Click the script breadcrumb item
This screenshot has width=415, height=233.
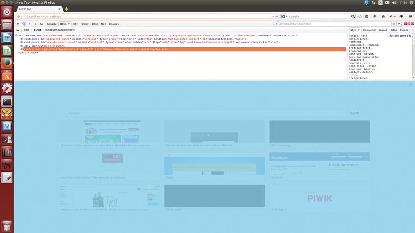point(37,30)
